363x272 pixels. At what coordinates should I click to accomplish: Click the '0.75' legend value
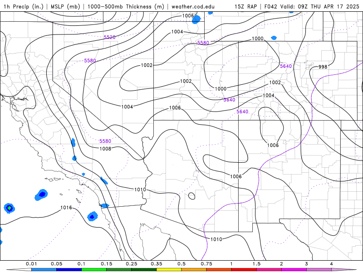(x=206, y=264)
